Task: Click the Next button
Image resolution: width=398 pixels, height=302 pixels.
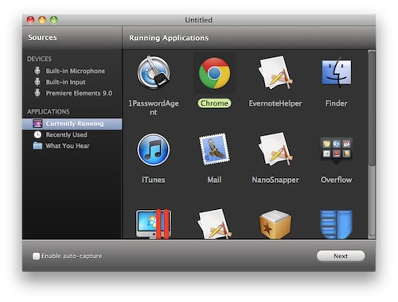Action: pyautogui.click(x=341, y=256)
